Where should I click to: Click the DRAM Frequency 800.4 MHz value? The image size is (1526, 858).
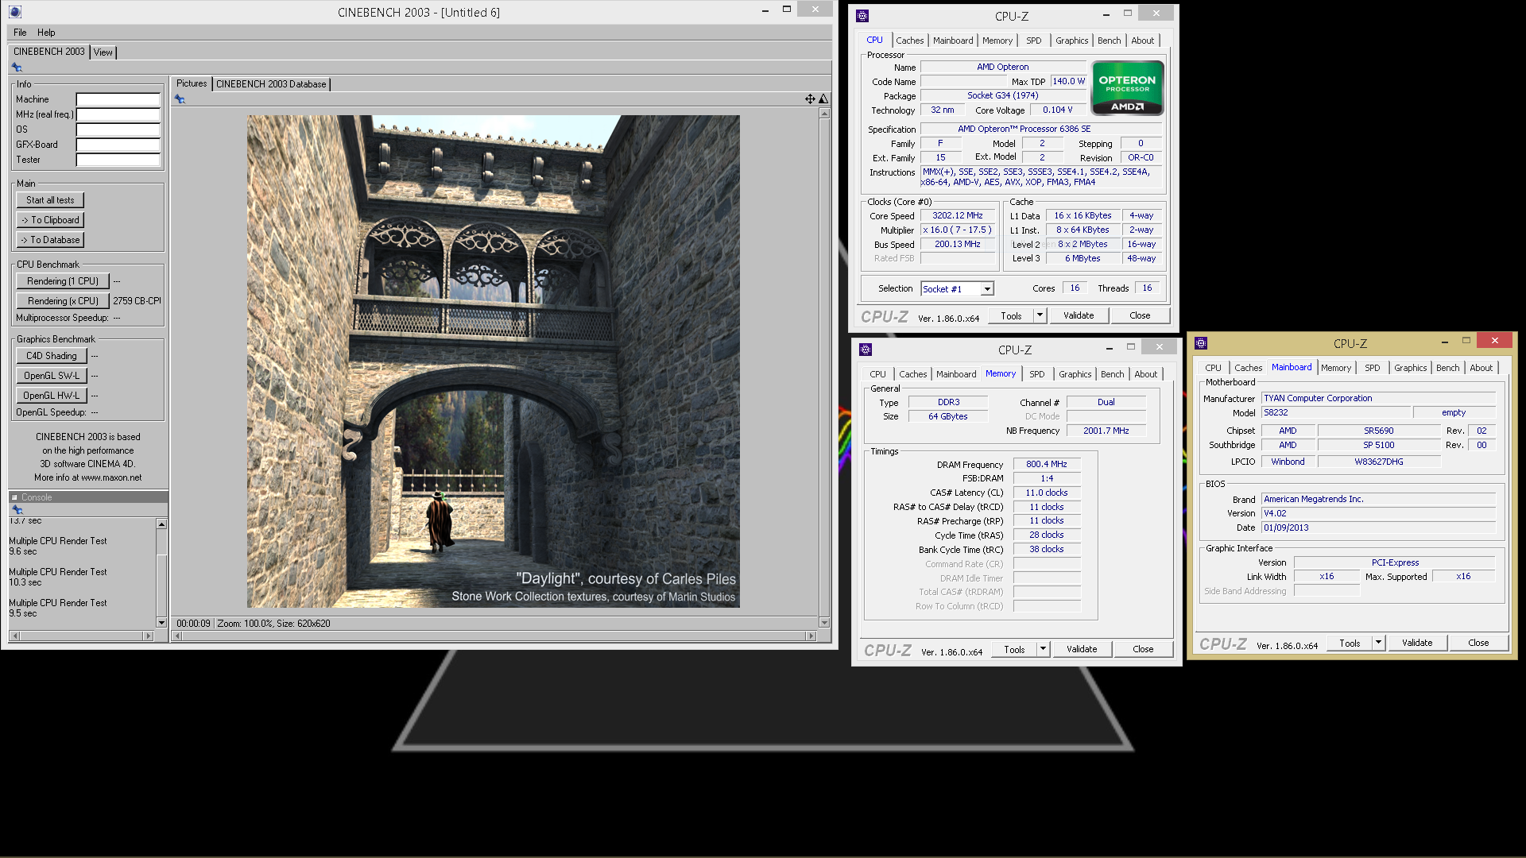[1046, 464]
